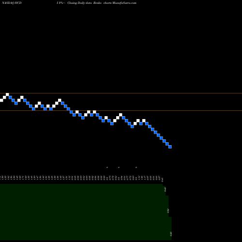Image resolution: width=242 pixels, height=242 pixels.
Task: Click the 0.32 volume value label
Action: pos(168,211)
